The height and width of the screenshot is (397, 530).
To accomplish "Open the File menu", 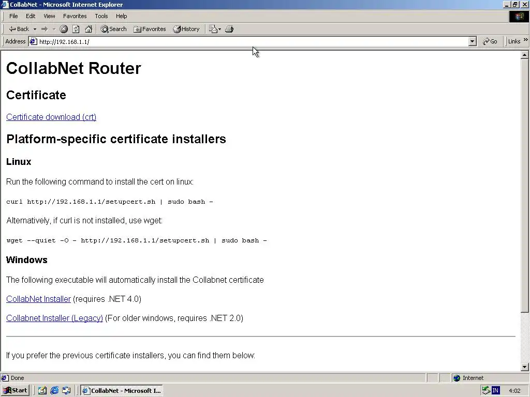I will point(13,16).
